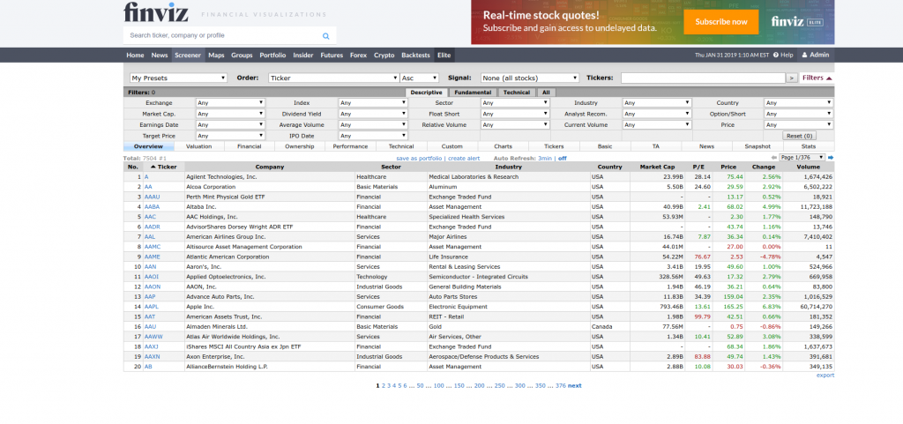Sort by the Volume column header
Screen dimensions: 903x424
808,167
